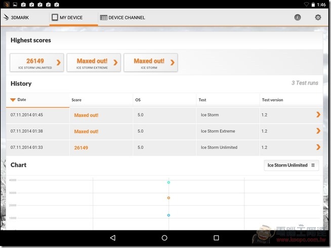Sort history by Score column
Viewport: 331px width, 248px height.
[101, 100]
